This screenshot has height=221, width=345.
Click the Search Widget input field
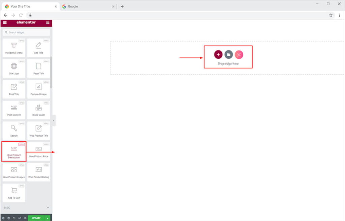click(x=26, y=32)
